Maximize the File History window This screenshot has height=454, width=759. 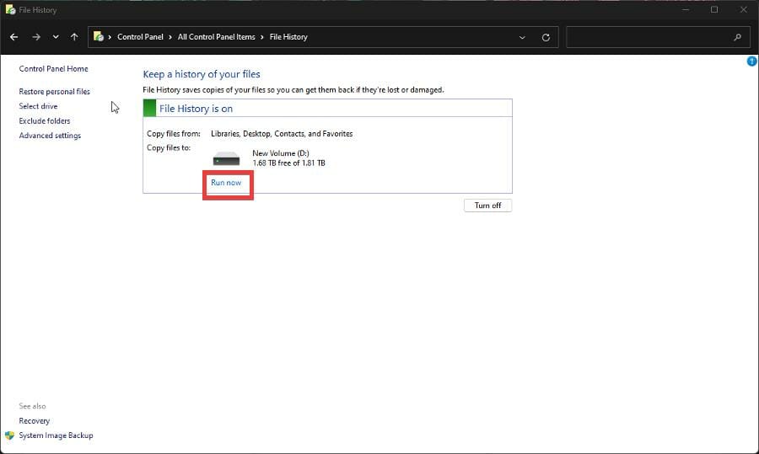pos(714,9)
